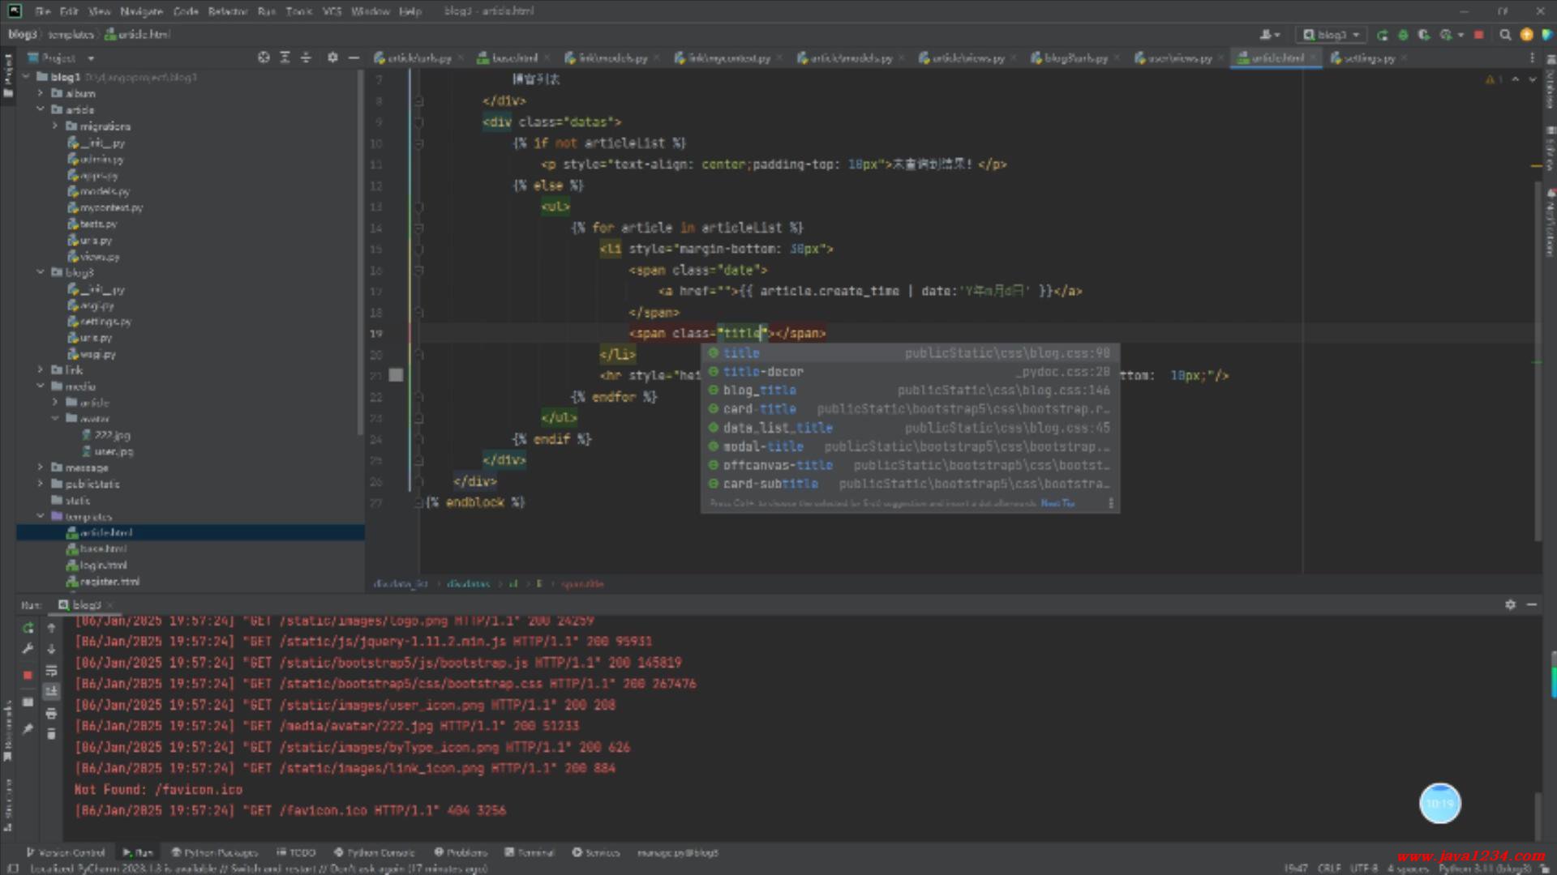Collapse the article folder in project tree
1557x875 pixels.
(x=41, y=109)
